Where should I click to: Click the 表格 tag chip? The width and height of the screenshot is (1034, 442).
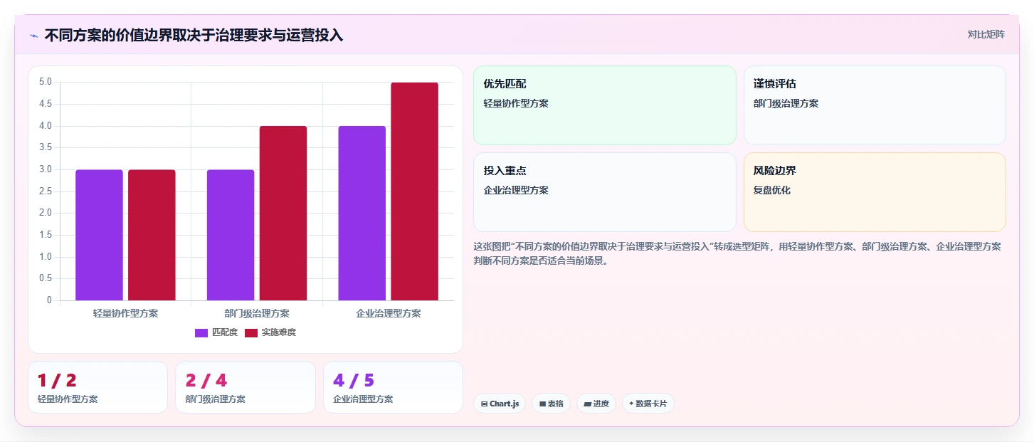[x=551, y=404]
